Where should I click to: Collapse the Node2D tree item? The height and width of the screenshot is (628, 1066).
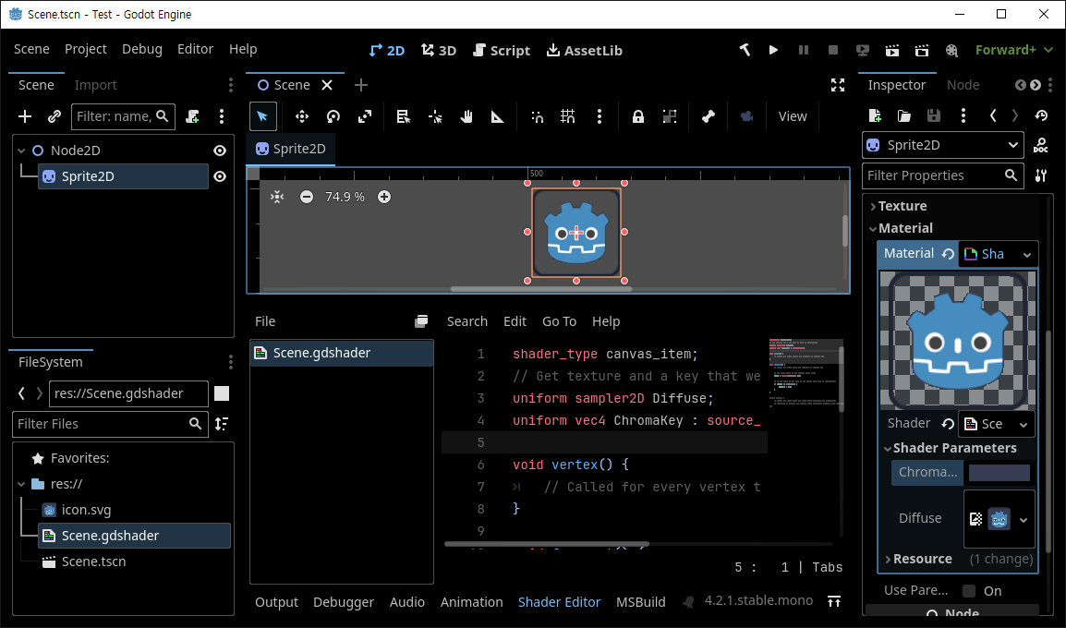coord(21,151)
